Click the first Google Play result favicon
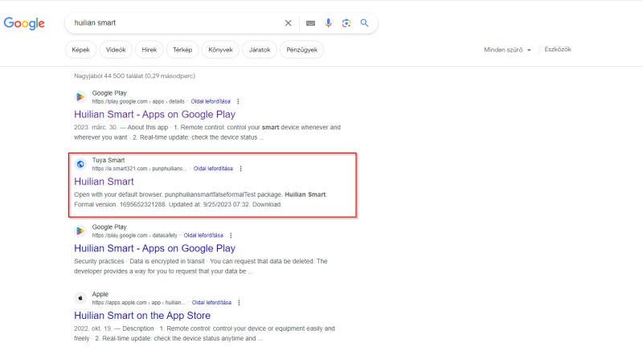The height and width of the screenshot is (355, 643). pos(80,96)
